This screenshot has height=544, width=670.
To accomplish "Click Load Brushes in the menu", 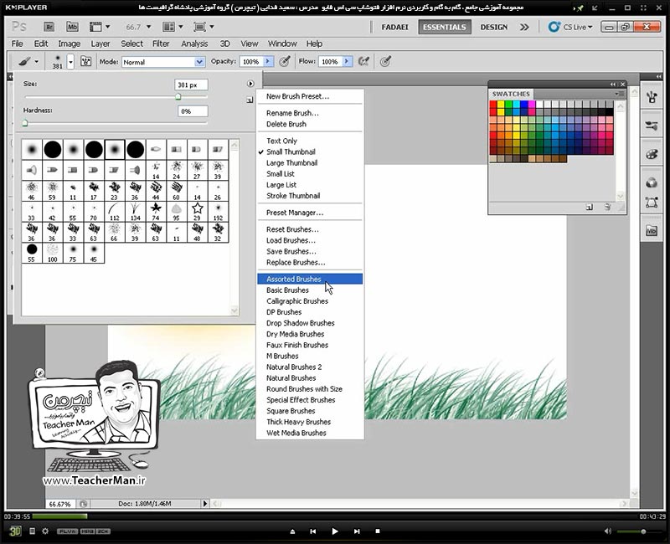I will coord(310,240).
